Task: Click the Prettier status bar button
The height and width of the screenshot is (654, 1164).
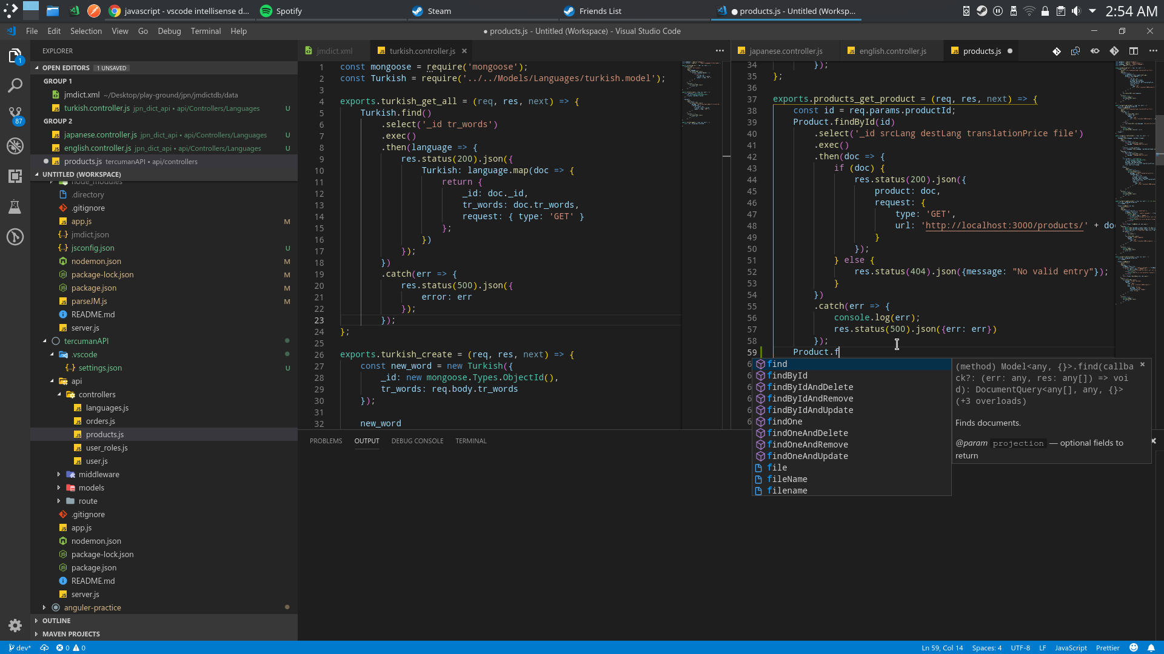Action: tap(1107, 647)
